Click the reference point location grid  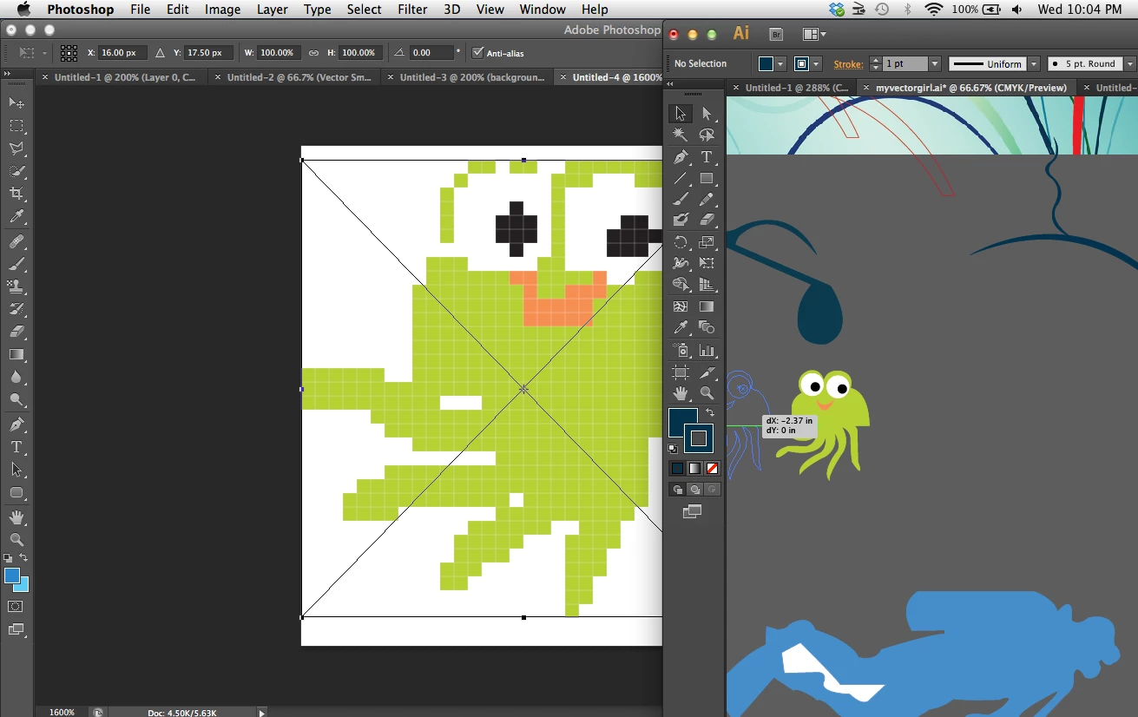(x=69, y=53)
